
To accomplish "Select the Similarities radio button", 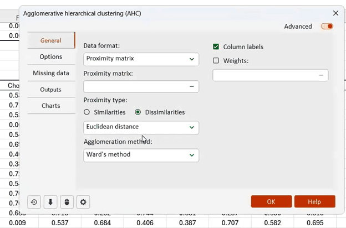I will (x=86, y=112).
